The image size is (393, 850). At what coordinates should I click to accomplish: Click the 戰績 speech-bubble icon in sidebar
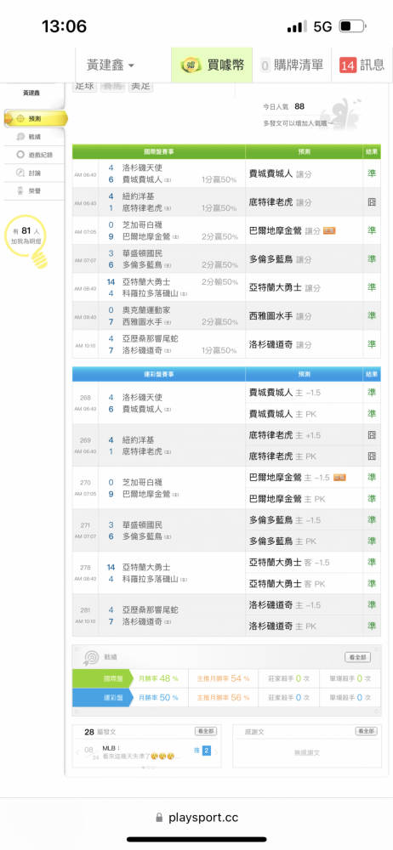20,137
